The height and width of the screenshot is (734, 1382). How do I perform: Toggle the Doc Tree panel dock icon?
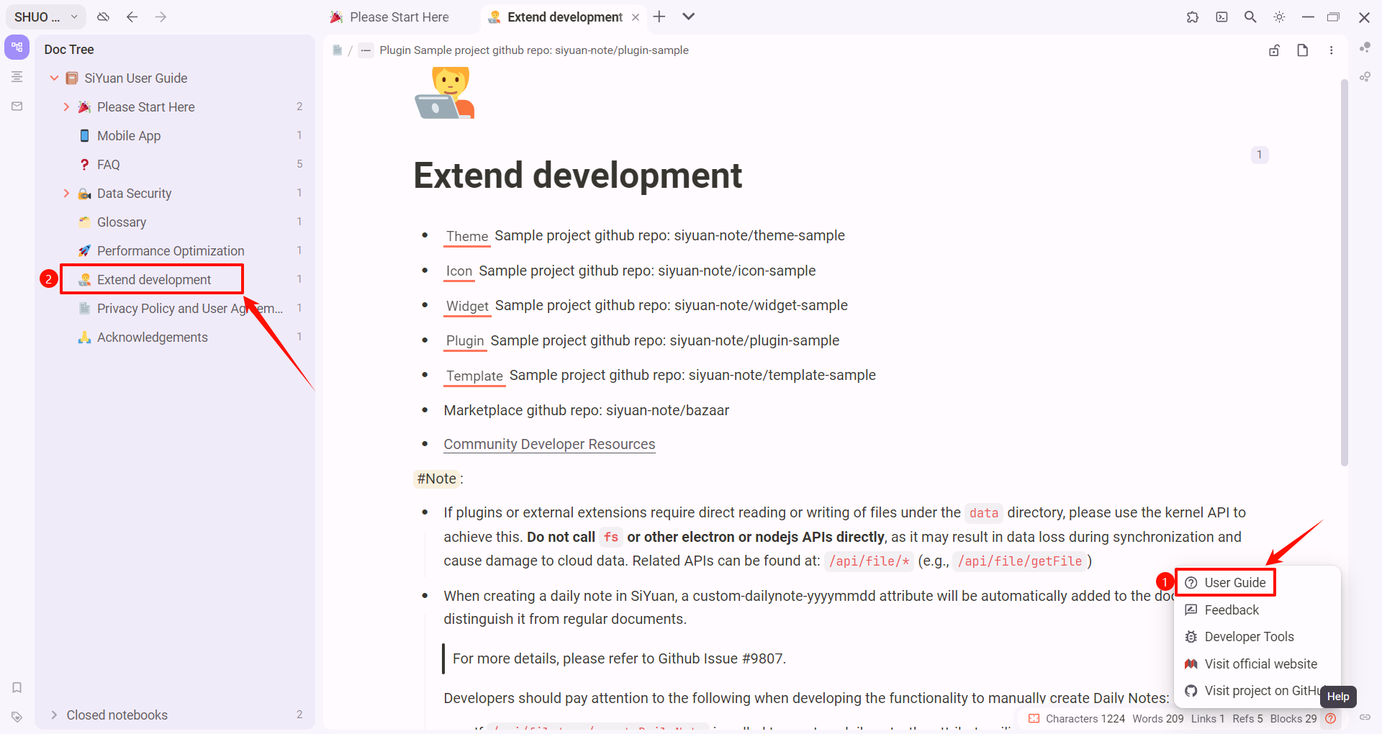17,47
